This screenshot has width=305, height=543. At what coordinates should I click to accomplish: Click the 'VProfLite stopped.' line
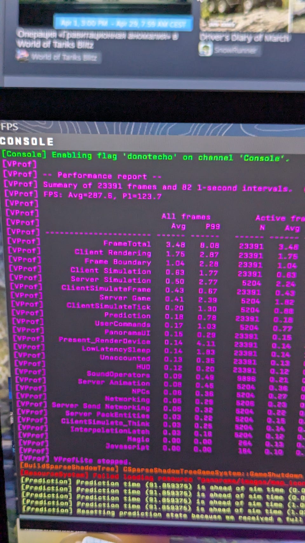pos(92,461)
